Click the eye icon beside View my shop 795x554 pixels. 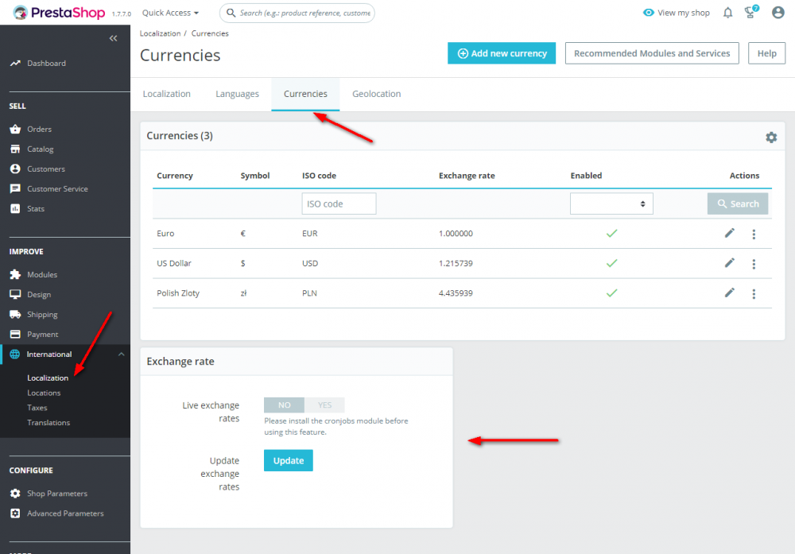coord(649,13)
